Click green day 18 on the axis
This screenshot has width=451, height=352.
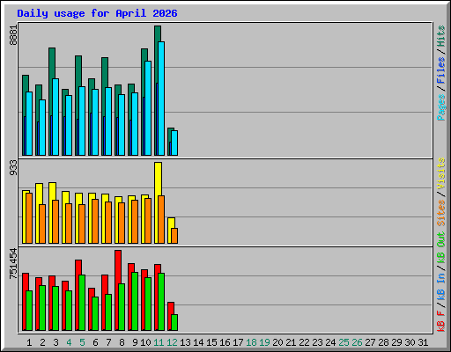point(251,342)
